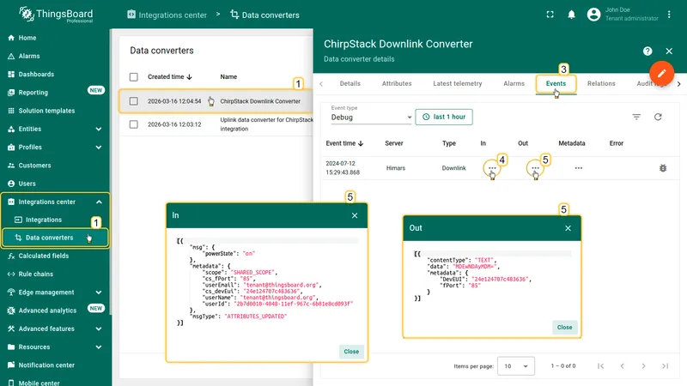Open notifications bell
687x386 pixels.
pos(571,15)
